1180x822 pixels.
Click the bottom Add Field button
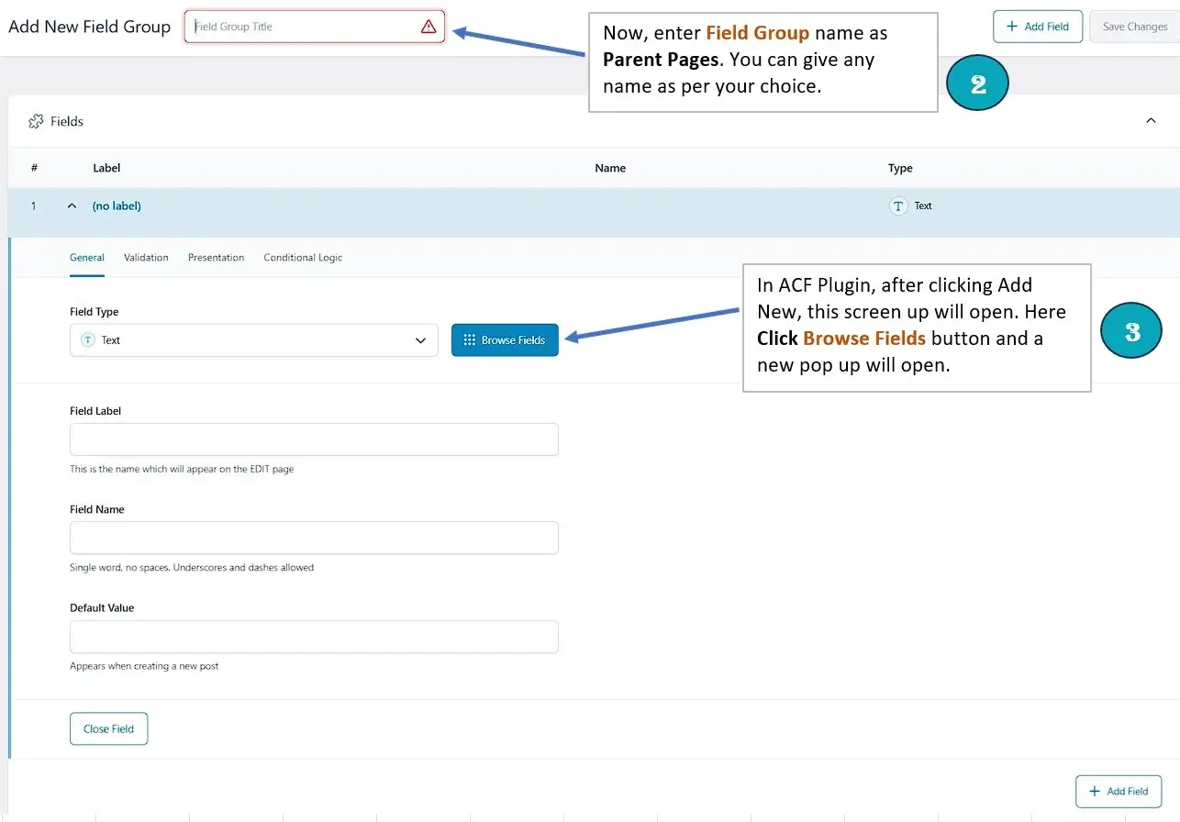point(1119,792)
